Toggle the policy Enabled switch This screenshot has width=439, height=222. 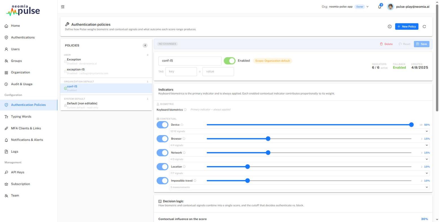[x=229, y=61]
